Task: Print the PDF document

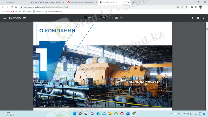Action: pos(198,18)
